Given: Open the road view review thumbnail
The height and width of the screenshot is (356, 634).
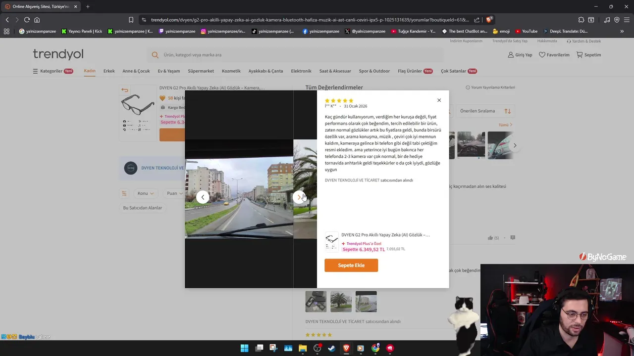Looking at the screenshot, I should coord(366,302).
